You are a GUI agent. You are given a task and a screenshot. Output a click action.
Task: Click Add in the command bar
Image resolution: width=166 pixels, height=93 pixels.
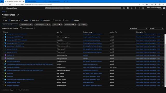click(x=5, y=20)
